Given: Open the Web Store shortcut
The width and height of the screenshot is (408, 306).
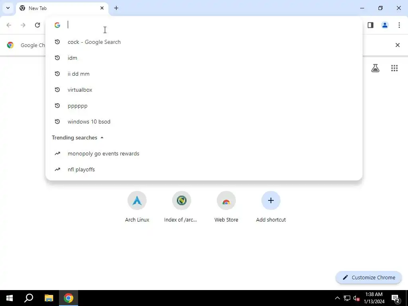Looking at the screenshot, I should (x=226, y=207).
